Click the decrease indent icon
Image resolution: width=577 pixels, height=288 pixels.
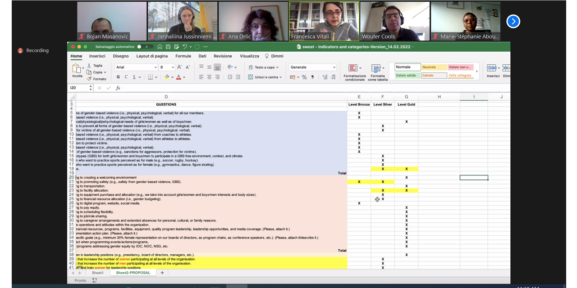click(x=230, y=77)
